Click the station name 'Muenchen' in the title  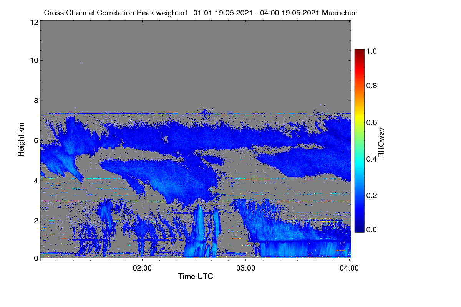click(340, 13)
